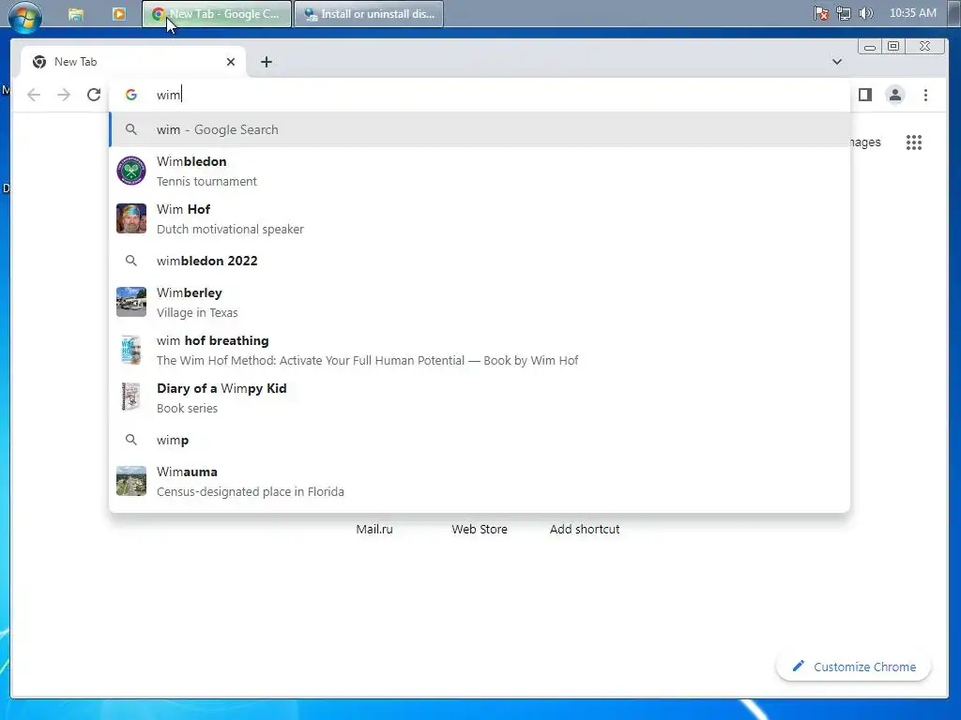Pick the Wim Hof suggestion
Viewport: 961px width, 720px height.
(480, 218)
